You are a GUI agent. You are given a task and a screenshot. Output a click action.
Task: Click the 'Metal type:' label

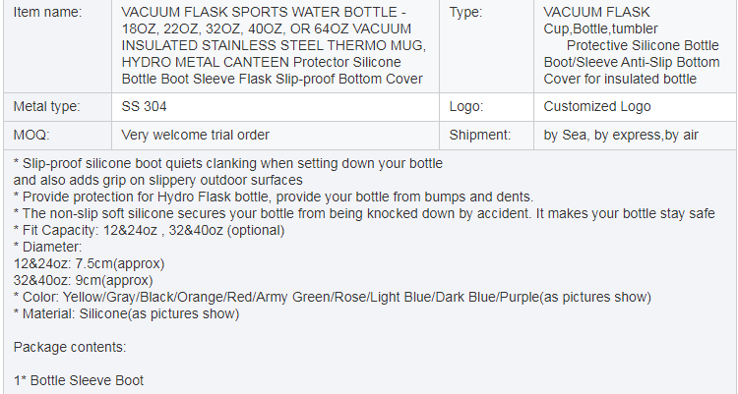[x=46, y=107]
